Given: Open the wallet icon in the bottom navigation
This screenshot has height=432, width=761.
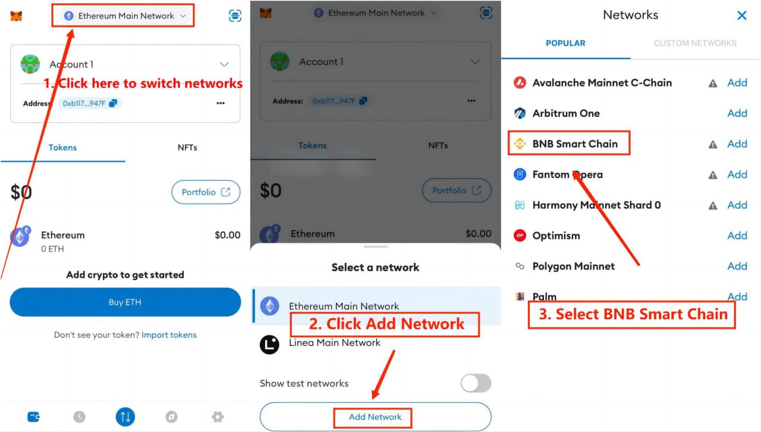Looking at the screenshot, I should (34, 417).
